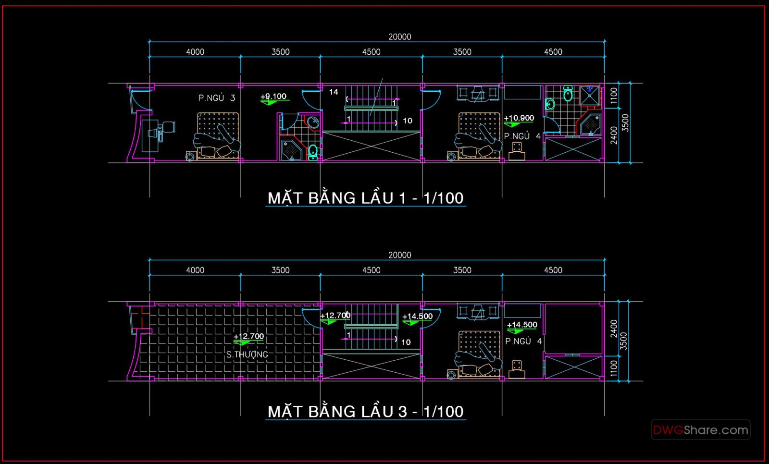Screen dimensions: 769x464
Task: Click the toilet symbol in Lầu 1 rear bathroom
Action: [x=568, y=94]
